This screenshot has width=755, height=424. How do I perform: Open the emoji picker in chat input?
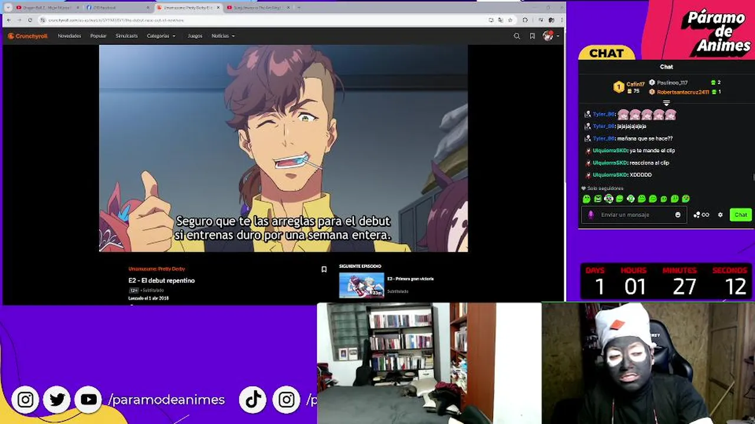click(678, 215)
